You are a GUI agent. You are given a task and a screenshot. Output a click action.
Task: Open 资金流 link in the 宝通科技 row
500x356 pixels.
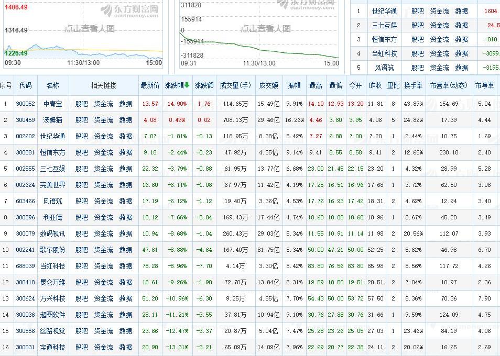coord(103,347)
